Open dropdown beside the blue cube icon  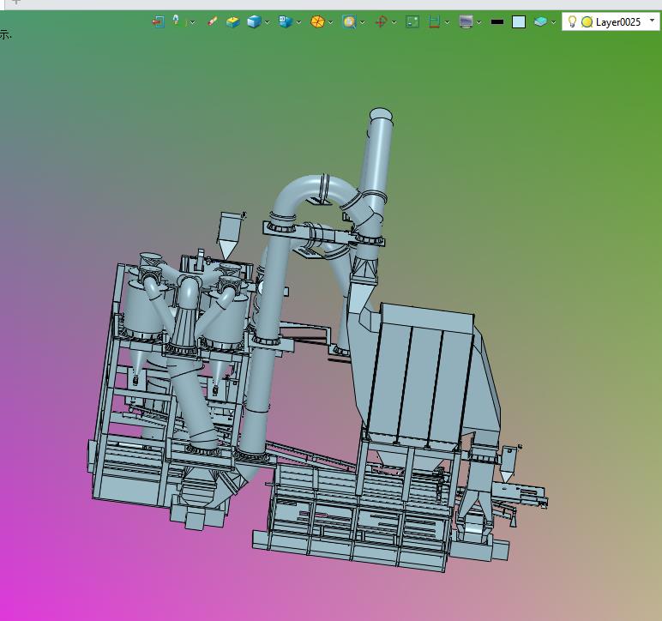click(267, 22)
